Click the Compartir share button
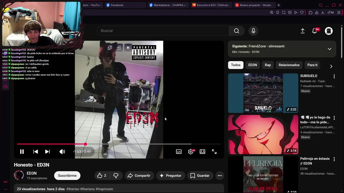 coord(139,176)
